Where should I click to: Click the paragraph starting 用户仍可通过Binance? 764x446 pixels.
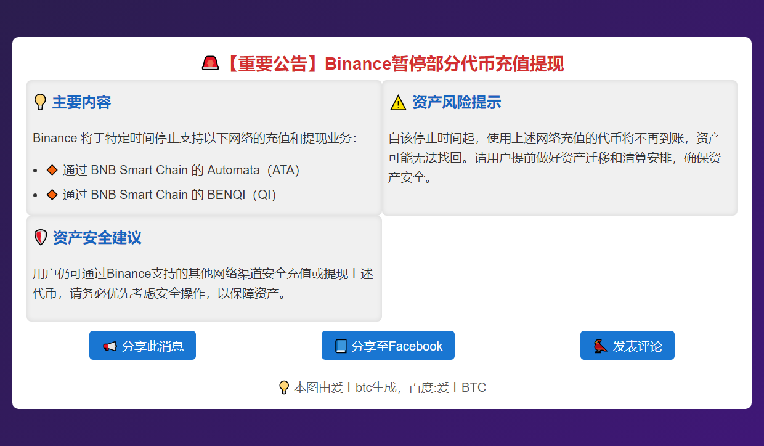coord(203,283)
